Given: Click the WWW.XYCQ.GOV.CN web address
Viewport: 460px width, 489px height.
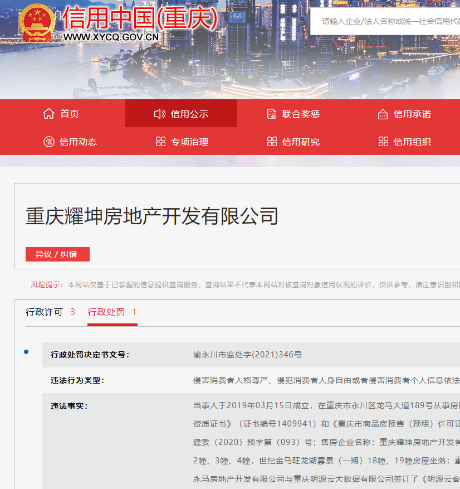Looking at the screenshot, I should point(111,37).
